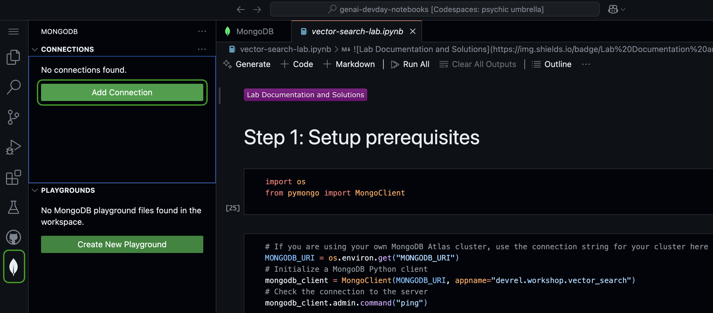This screenshot has width=713, height=313.
Task: Click the mongodb_client.admin.command ping line
Action: 346,303
